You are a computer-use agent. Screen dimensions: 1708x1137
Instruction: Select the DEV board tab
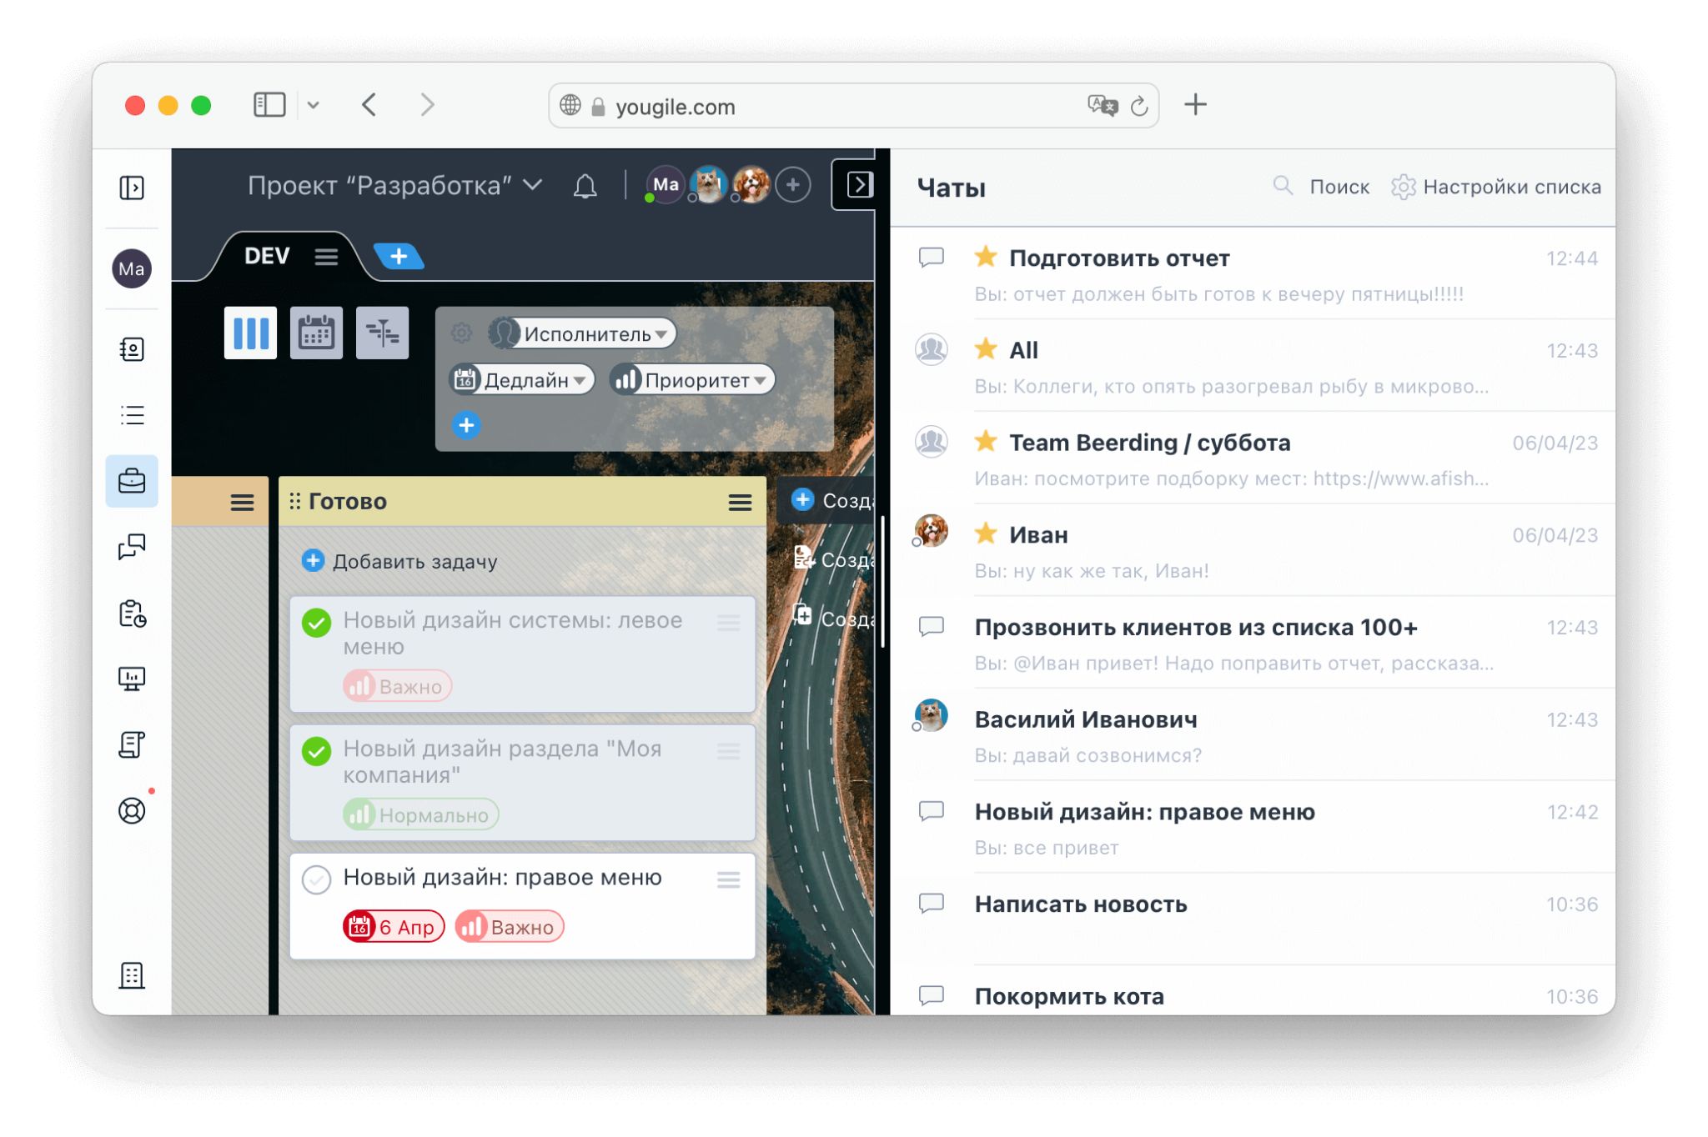267,256
